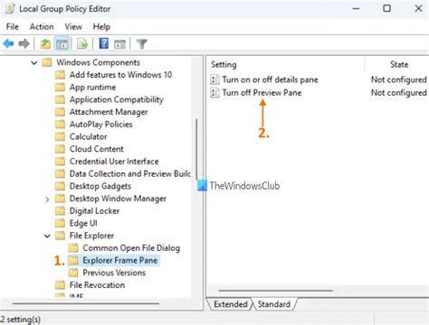Select AutoPlay Policies folder

pyautogui.click(x=100, y=125)
